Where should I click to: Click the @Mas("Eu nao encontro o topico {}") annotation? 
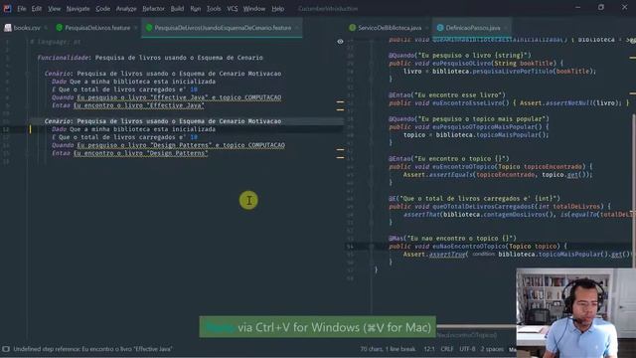453,239
